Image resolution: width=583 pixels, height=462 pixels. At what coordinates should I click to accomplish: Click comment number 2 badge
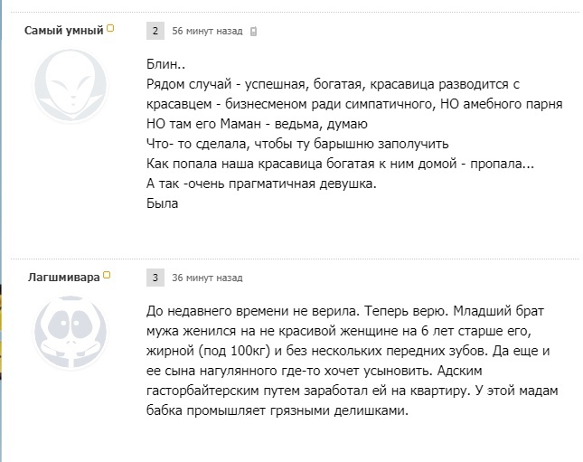click(x=155, y=31)
